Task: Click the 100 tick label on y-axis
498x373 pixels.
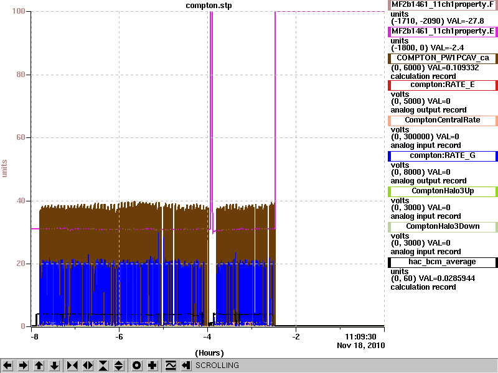Action: click(x=19, y=11)
